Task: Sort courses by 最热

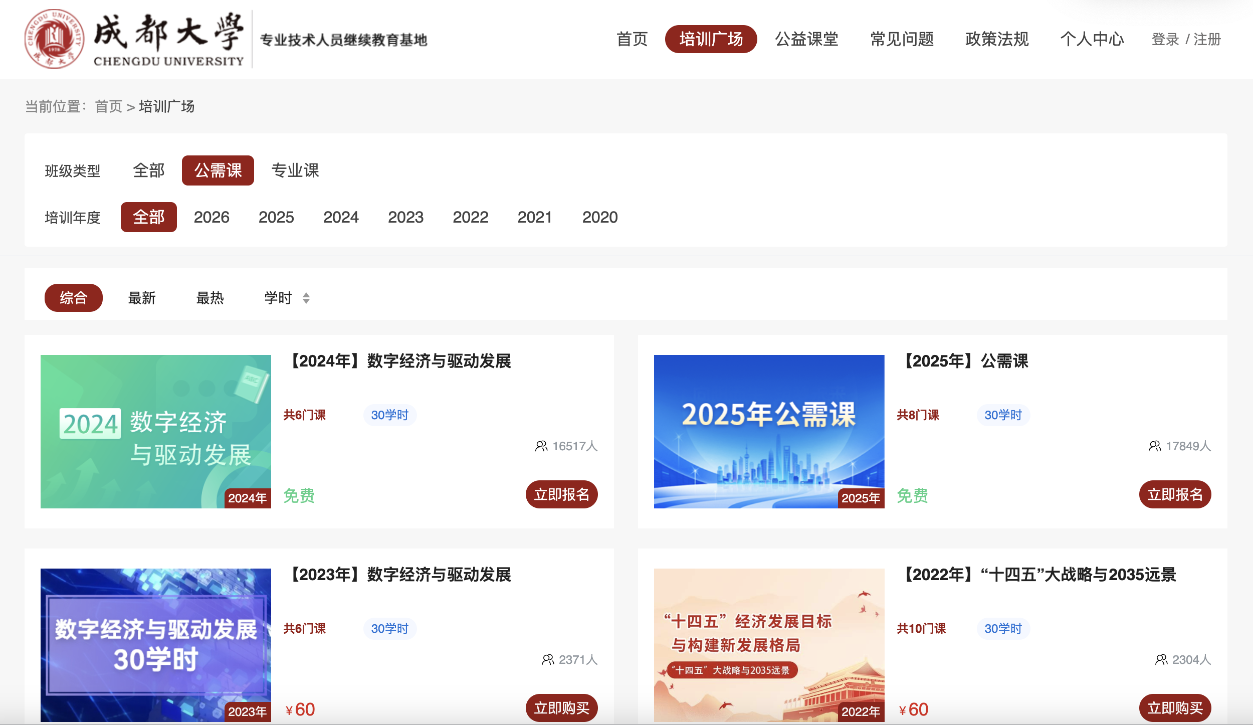Action: point(210,298)
